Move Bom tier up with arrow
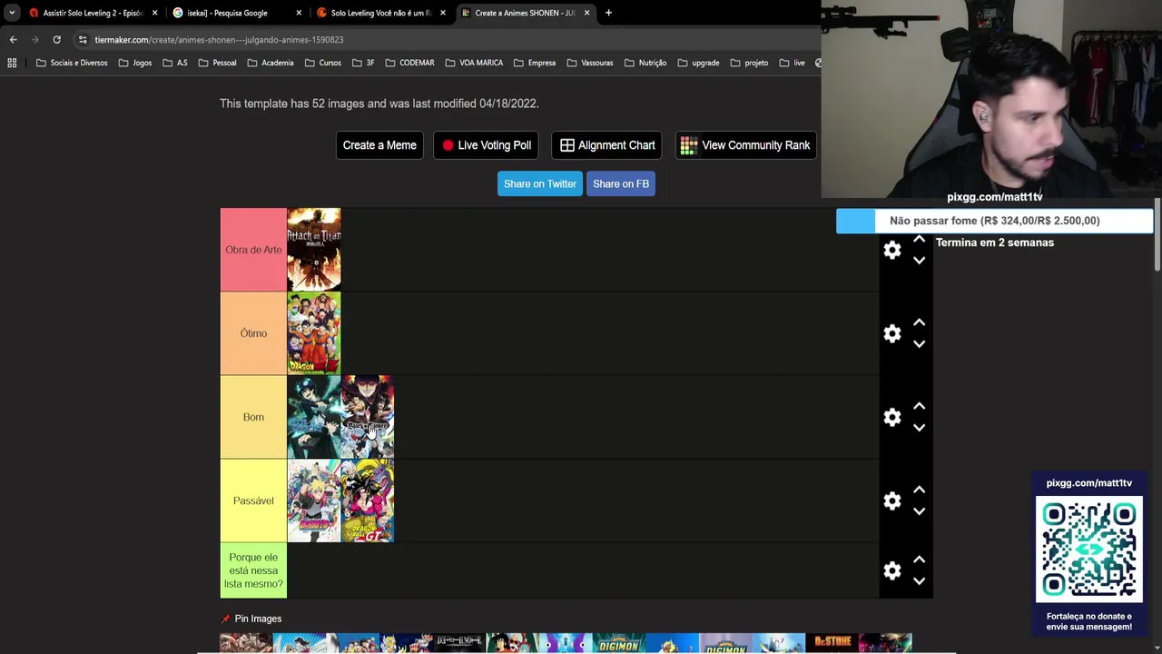The width and height of the screenshot is (1162, 654). 919,406
